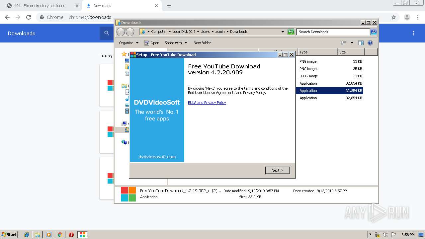The width and height of the screenshot is (425, 239).
Task: Close the 404 File not found tab
Action: point(77,6)
